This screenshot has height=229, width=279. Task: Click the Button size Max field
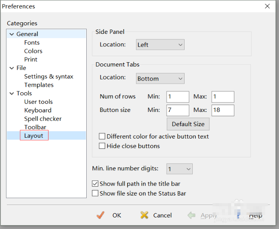(x=223, y=110)
